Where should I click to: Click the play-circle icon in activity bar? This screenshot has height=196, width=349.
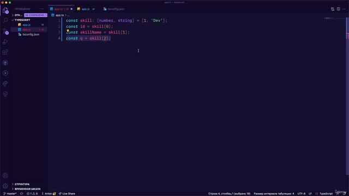click(x=5, y=73)
